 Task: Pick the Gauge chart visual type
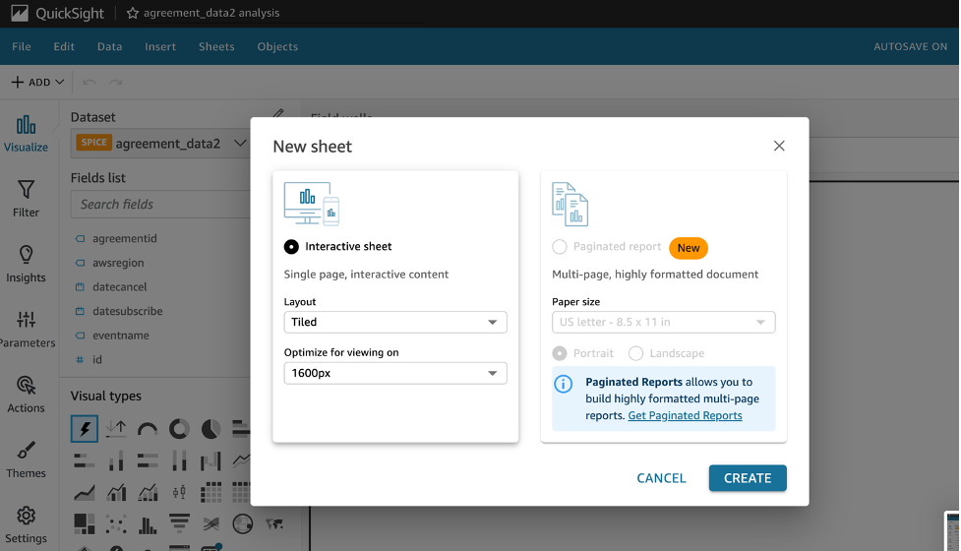coord(148,429)
